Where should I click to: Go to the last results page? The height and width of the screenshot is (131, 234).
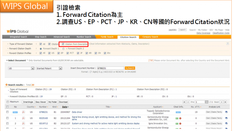tap(225, 102)
